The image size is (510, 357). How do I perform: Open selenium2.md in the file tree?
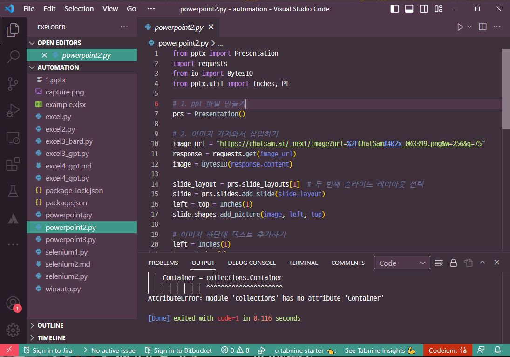(68, 264)
